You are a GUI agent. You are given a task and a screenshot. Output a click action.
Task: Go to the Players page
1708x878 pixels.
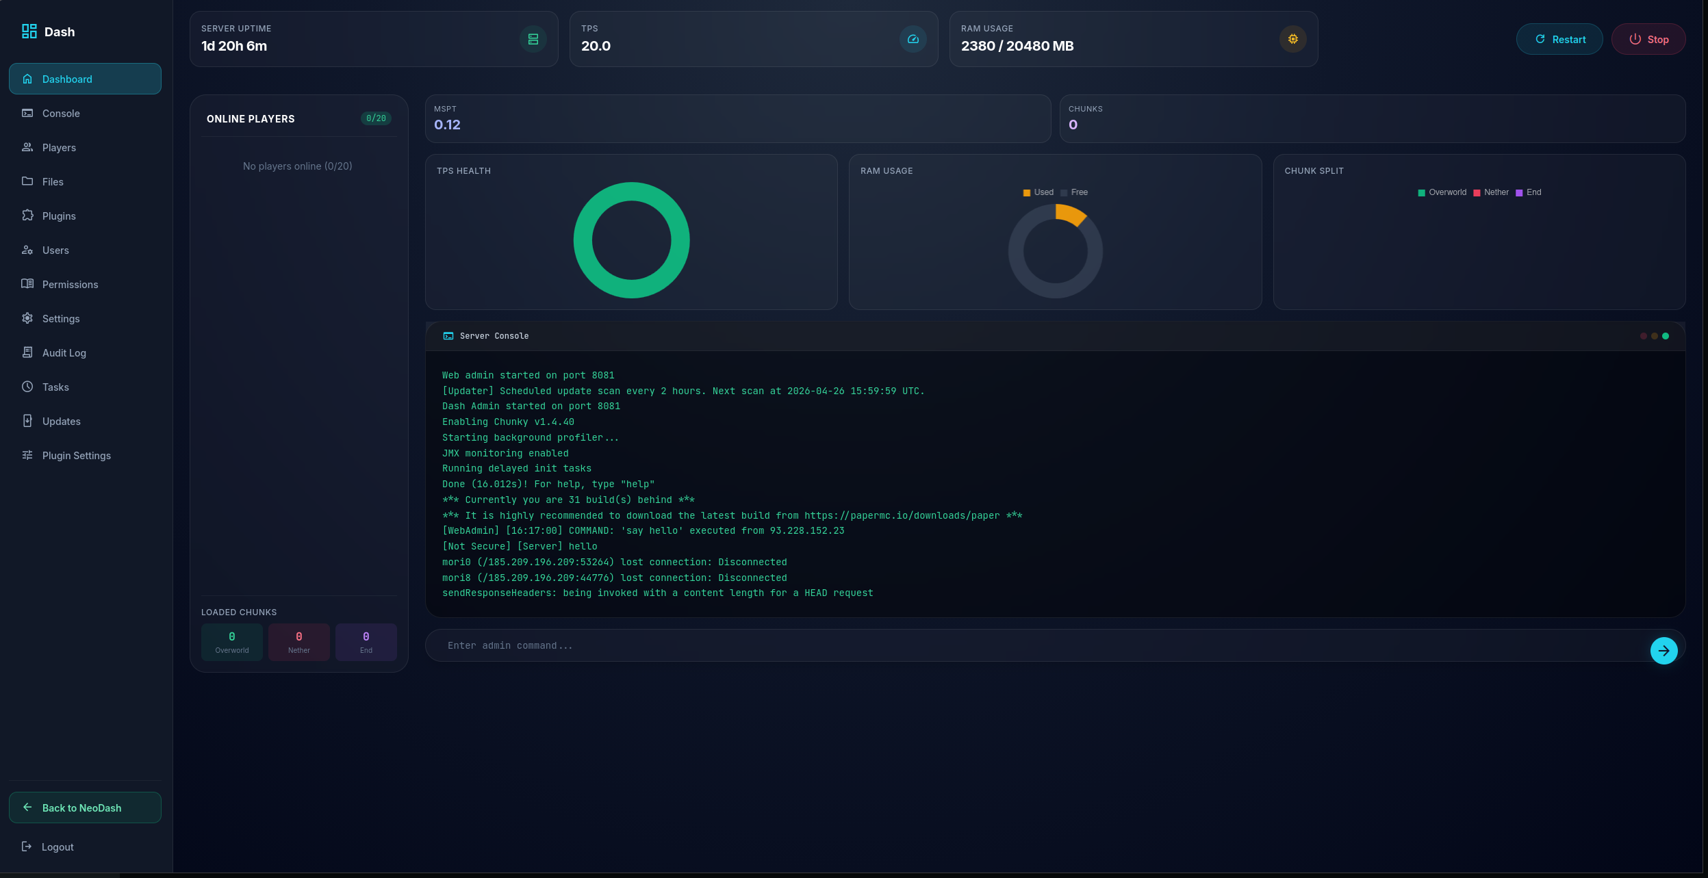(x=85, y=147)
